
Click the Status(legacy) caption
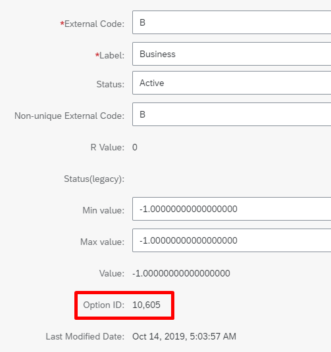coord(94,179)
